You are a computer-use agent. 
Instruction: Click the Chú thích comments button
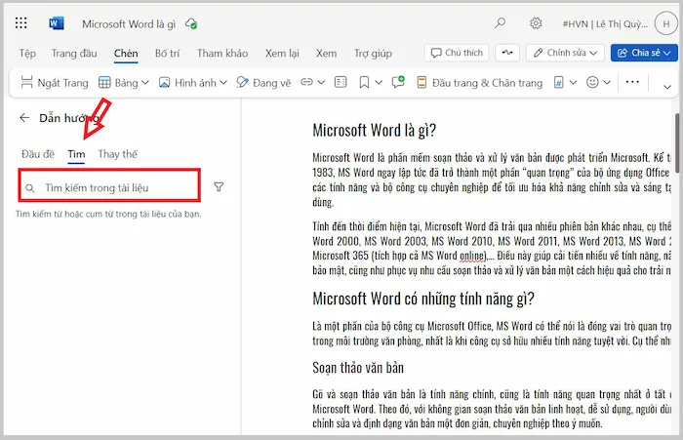pos(456,53)
